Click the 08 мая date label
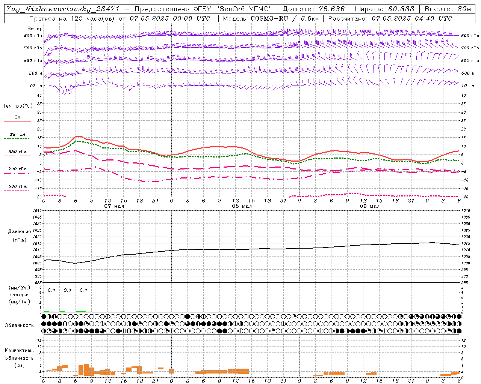Image resolution: width=481 pixels, height=384 pixels. click(x=242, y=206)
